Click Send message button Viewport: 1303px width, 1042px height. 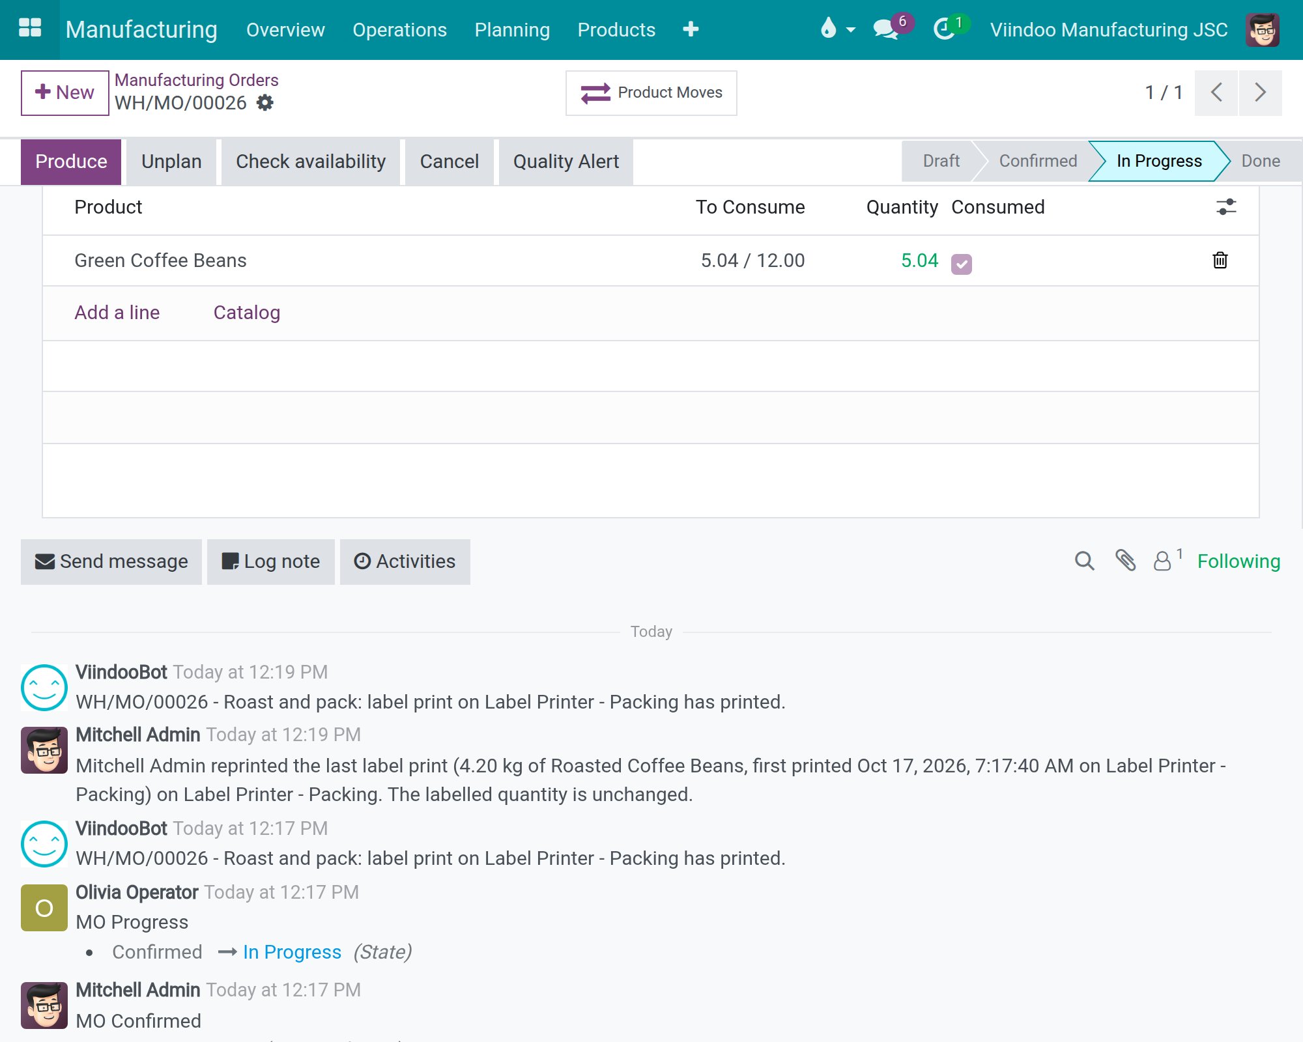click(x=111, y=561)
